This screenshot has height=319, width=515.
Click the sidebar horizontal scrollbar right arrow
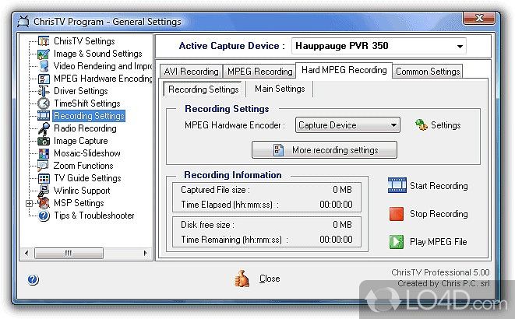coord(141,252)
